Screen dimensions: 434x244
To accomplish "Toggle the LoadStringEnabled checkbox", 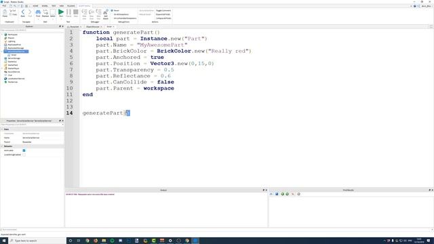I will [24, 155].
